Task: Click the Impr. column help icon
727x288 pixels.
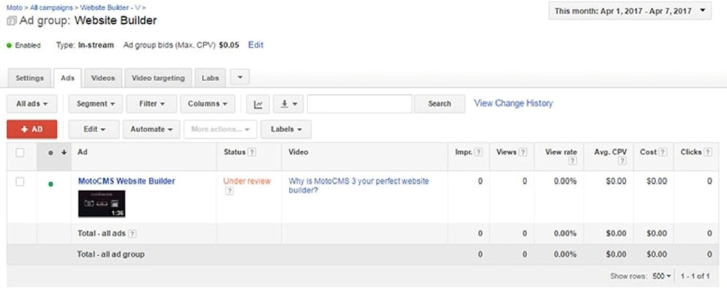Action: tap(478, 153)
